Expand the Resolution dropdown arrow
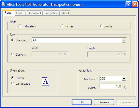 tap(124, 79)
